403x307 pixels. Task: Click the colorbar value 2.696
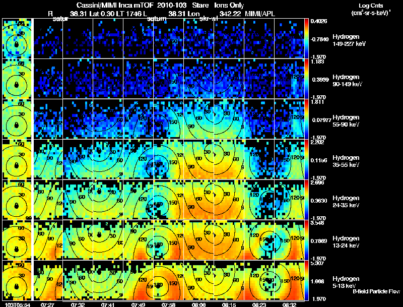[x=317, y=183]
